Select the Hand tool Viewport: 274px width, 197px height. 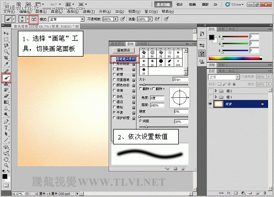(x=6, y=159)
